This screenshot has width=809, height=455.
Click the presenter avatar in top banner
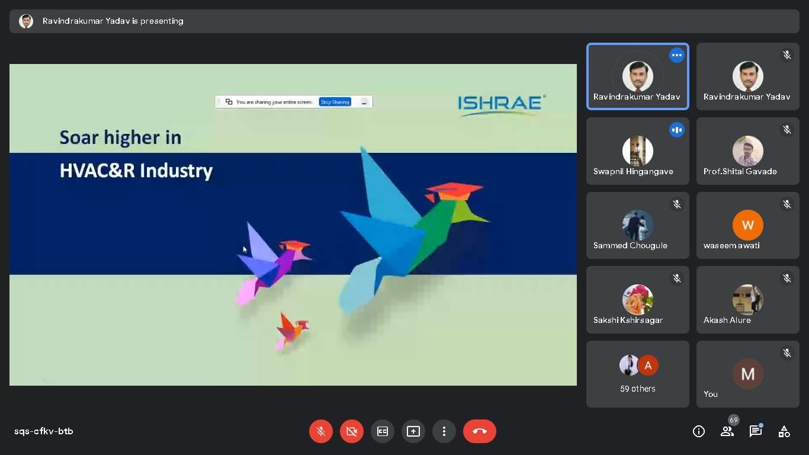pyautogui.click(x=26, y=21)
